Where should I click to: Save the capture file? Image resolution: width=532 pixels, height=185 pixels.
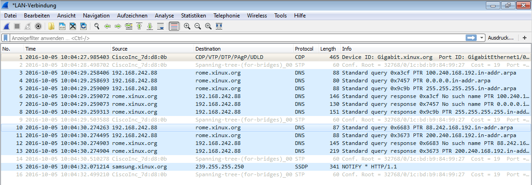click(x=62, y=26)
